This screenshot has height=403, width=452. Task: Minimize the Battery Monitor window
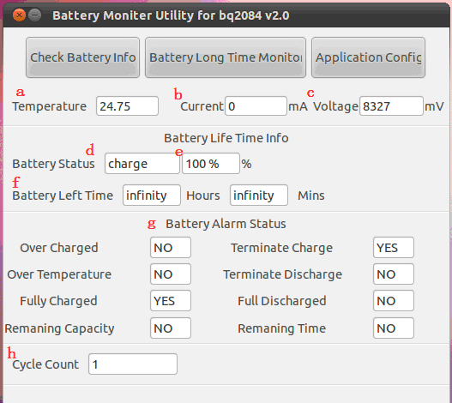[35, 15]
